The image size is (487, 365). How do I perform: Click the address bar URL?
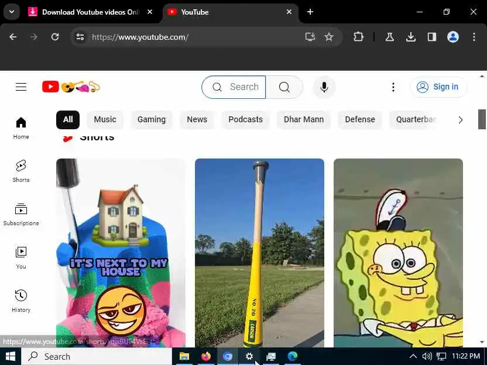(140, 37)
